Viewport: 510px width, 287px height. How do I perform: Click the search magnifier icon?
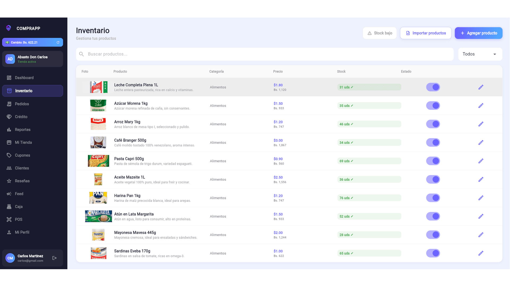point(82,54)
